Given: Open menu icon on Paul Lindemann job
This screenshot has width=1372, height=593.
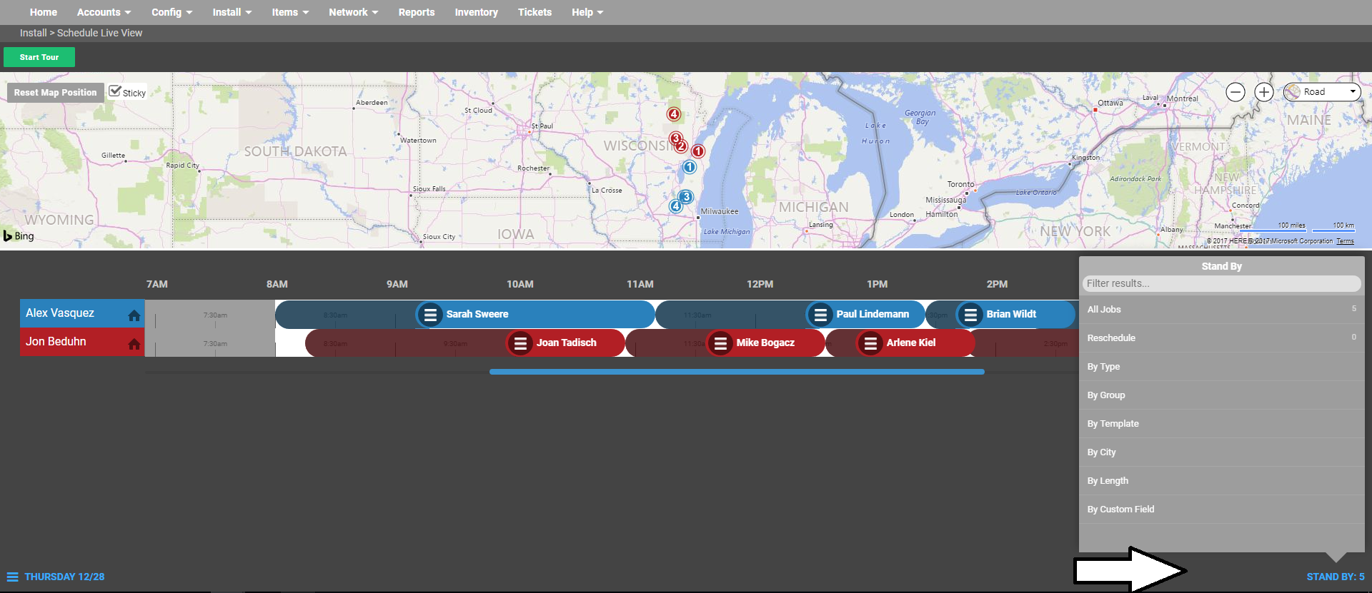Looking at the screenshot, I should pos(820,314).
